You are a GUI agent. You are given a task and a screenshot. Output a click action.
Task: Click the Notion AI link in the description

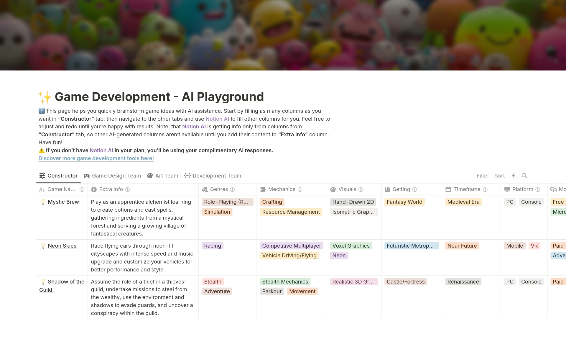tap(218, 119)
